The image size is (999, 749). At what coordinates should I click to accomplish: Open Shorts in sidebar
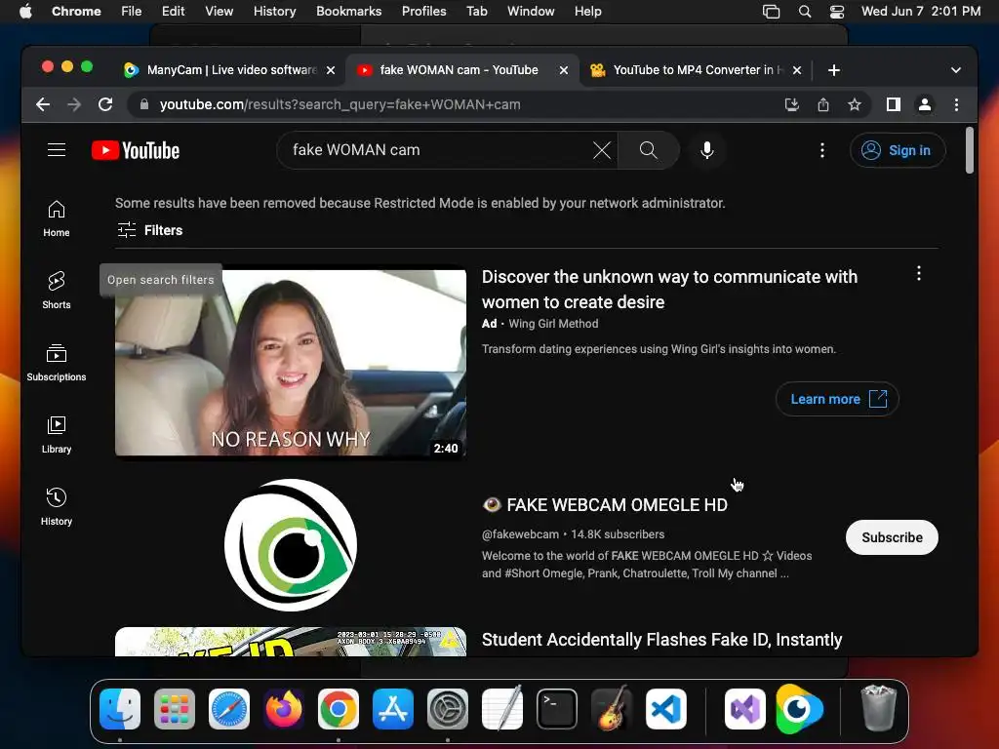pyautogui.click(x=57, y=291)
